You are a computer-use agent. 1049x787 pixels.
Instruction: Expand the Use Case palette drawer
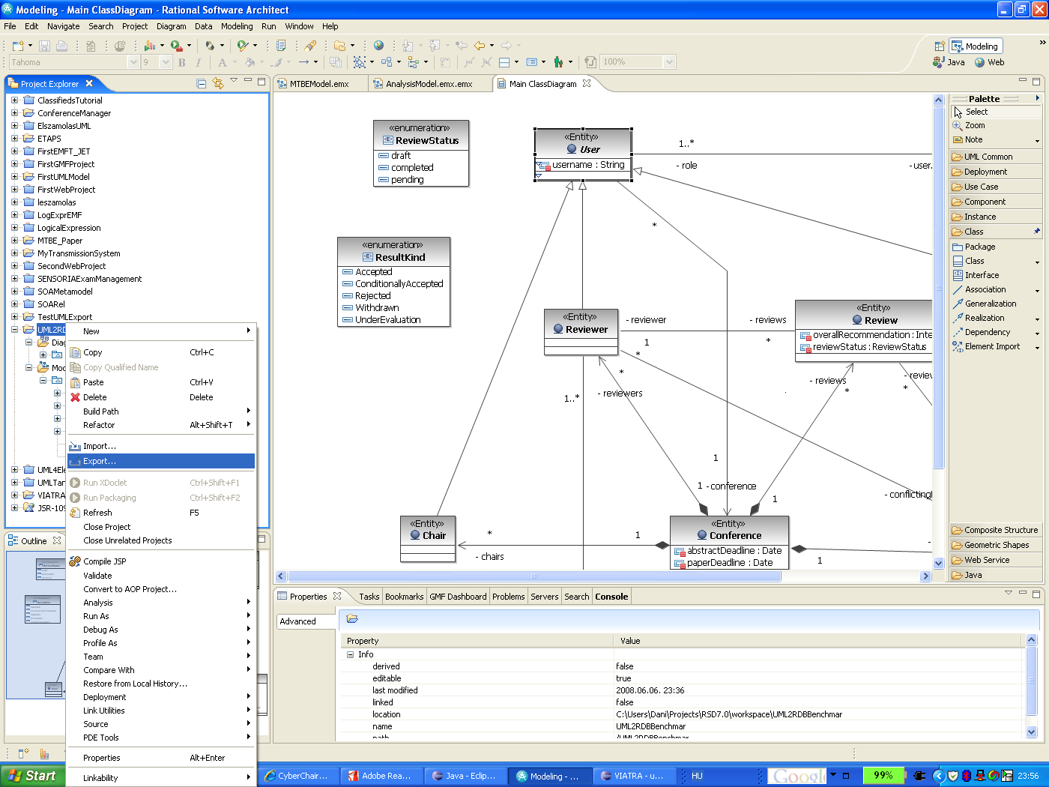point(996,187)
